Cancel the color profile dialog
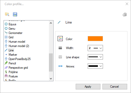131x93 pixels. pyautogui.click(x=115, y=87)
